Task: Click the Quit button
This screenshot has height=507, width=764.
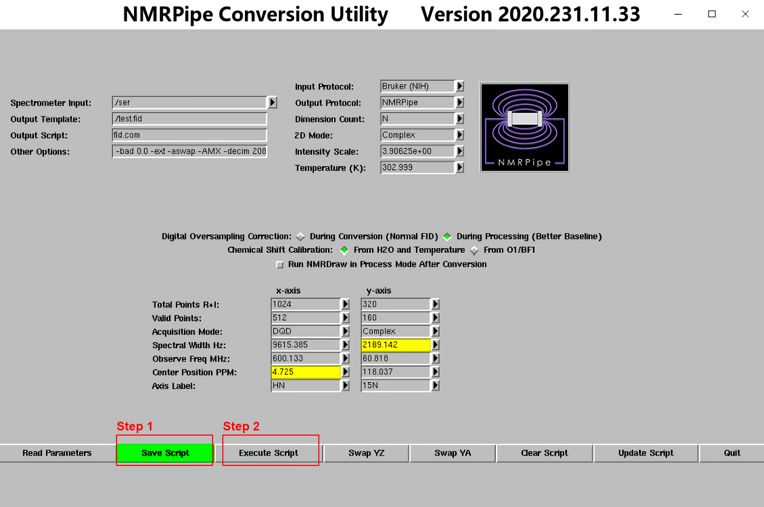Action: (732, 453)
